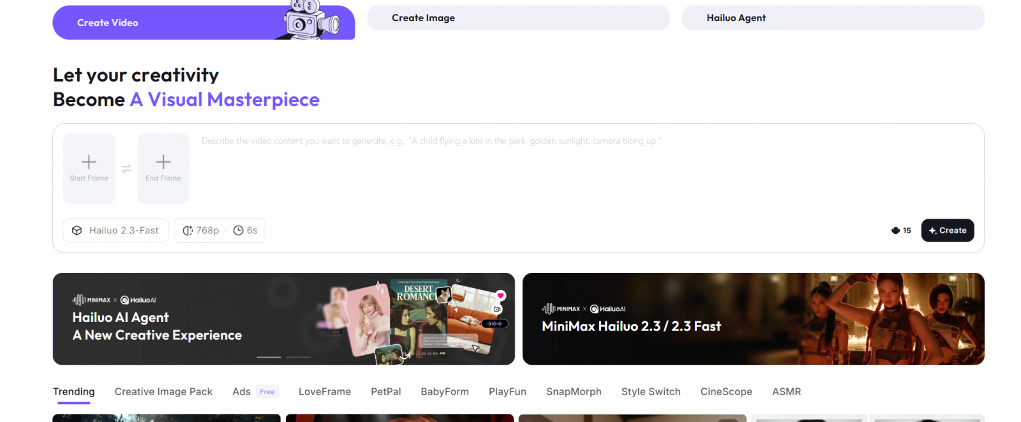Switch to the Ads tab
This screenshot has width=1021, height=422.
pos(241,391)
